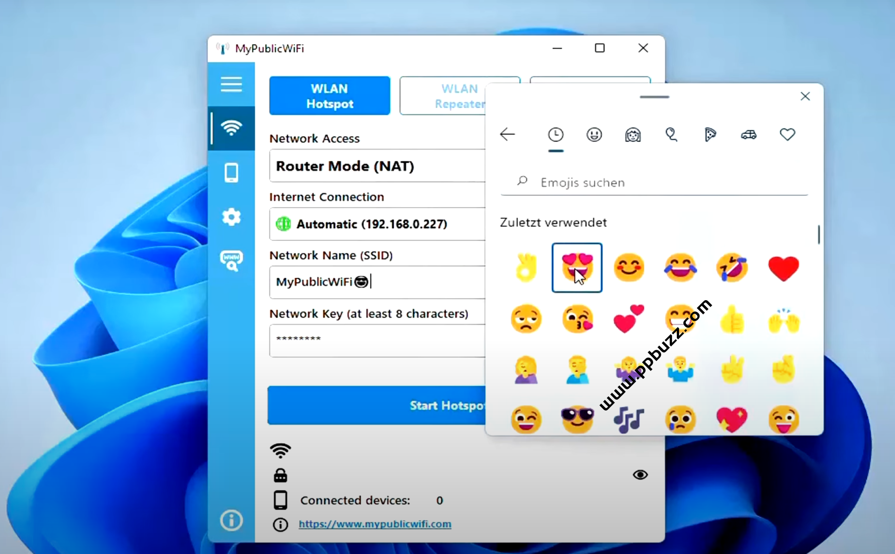The height and width of the screenshot is (554, 895).
Task: Open the hamburger menu in sidebar
Action: click(x=231, y=84)
